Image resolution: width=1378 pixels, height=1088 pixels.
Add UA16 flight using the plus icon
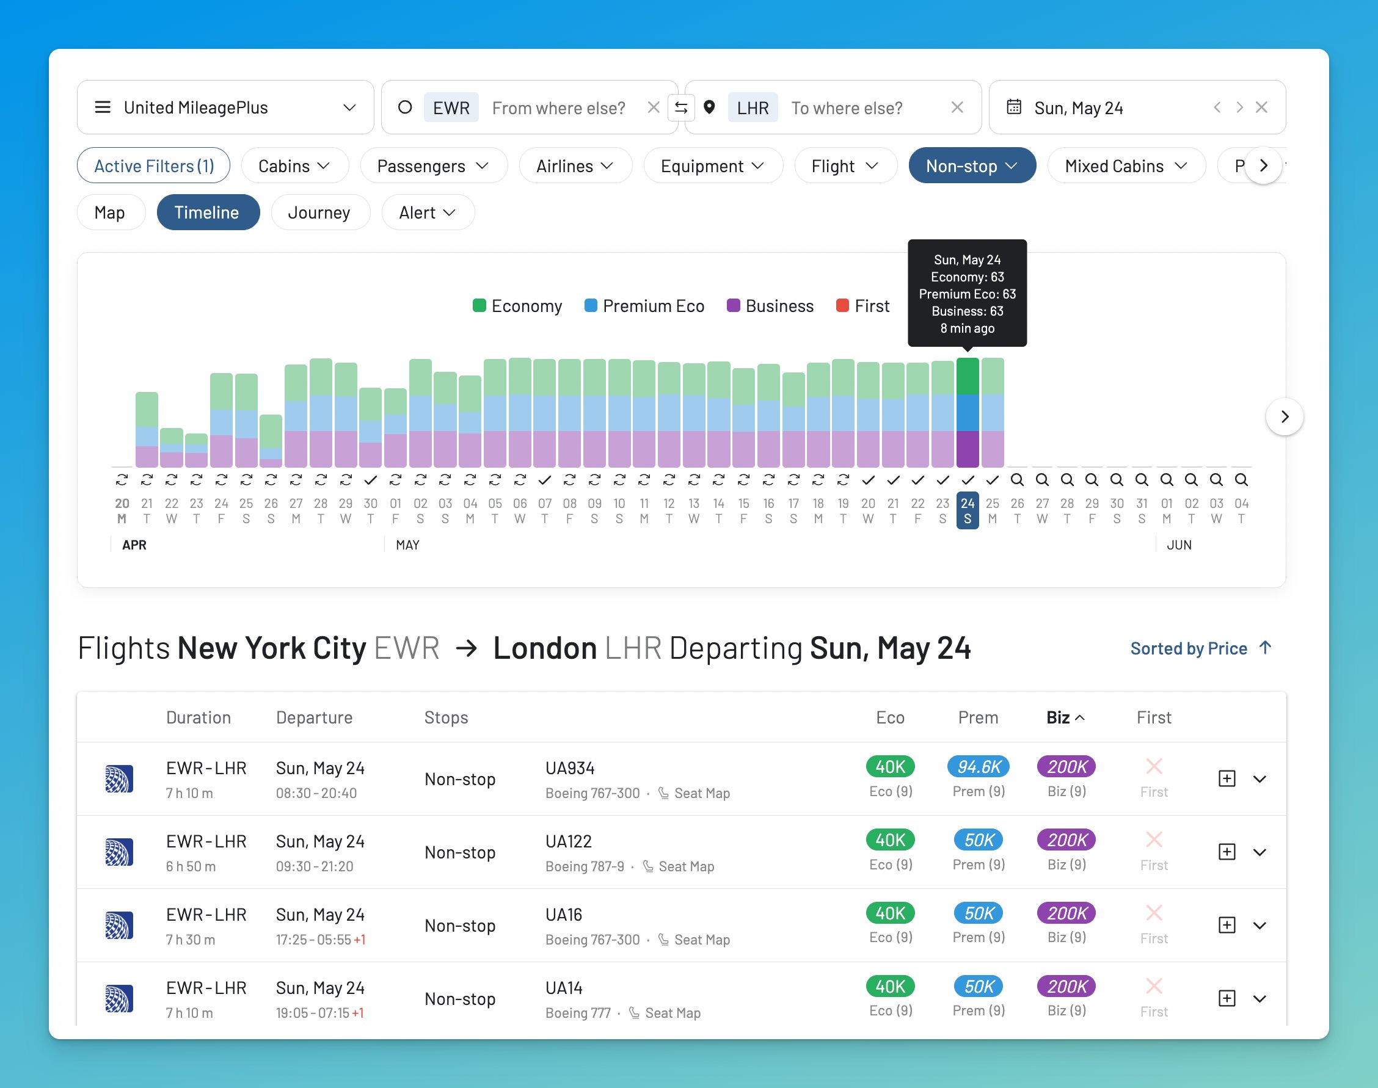click(1227, 925)
